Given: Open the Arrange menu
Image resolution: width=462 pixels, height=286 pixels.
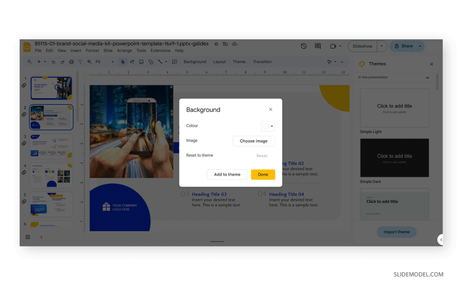Looking at the screenshot, I should coord(124,50).
